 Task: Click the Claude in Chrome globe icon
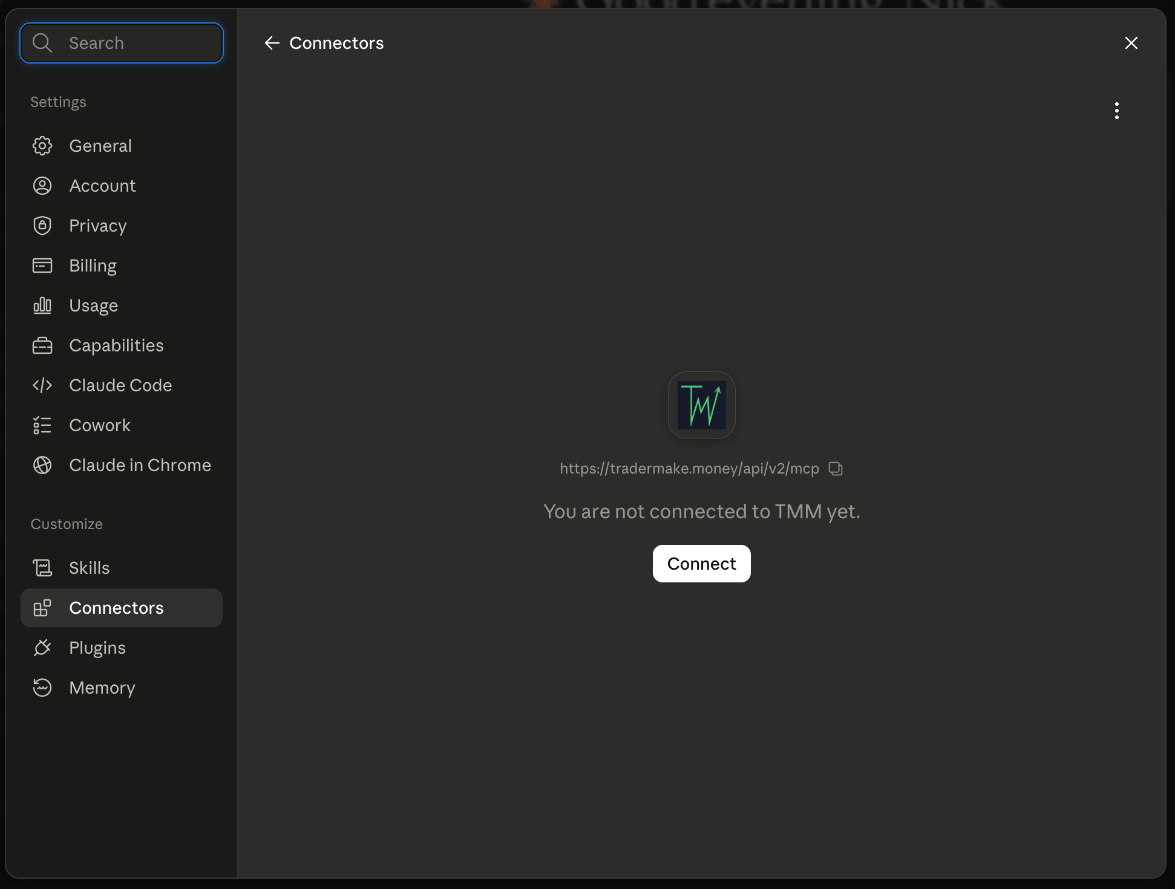42,465
